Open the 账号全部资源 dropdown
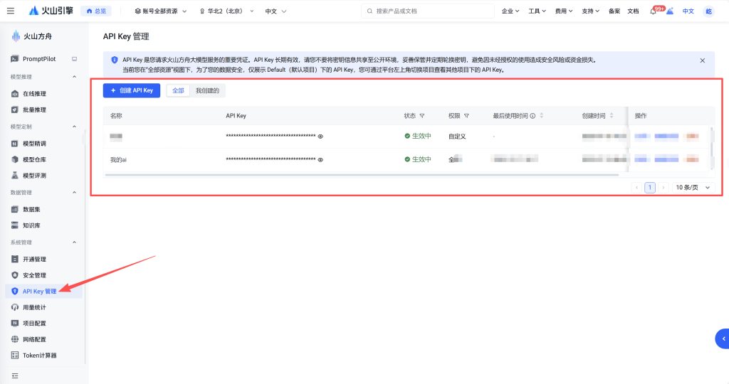729x384 pixels. pos(161,11)
